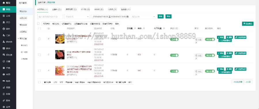
Task: Open the 数据 data chart icon
Action: click(x=4, y=87)
